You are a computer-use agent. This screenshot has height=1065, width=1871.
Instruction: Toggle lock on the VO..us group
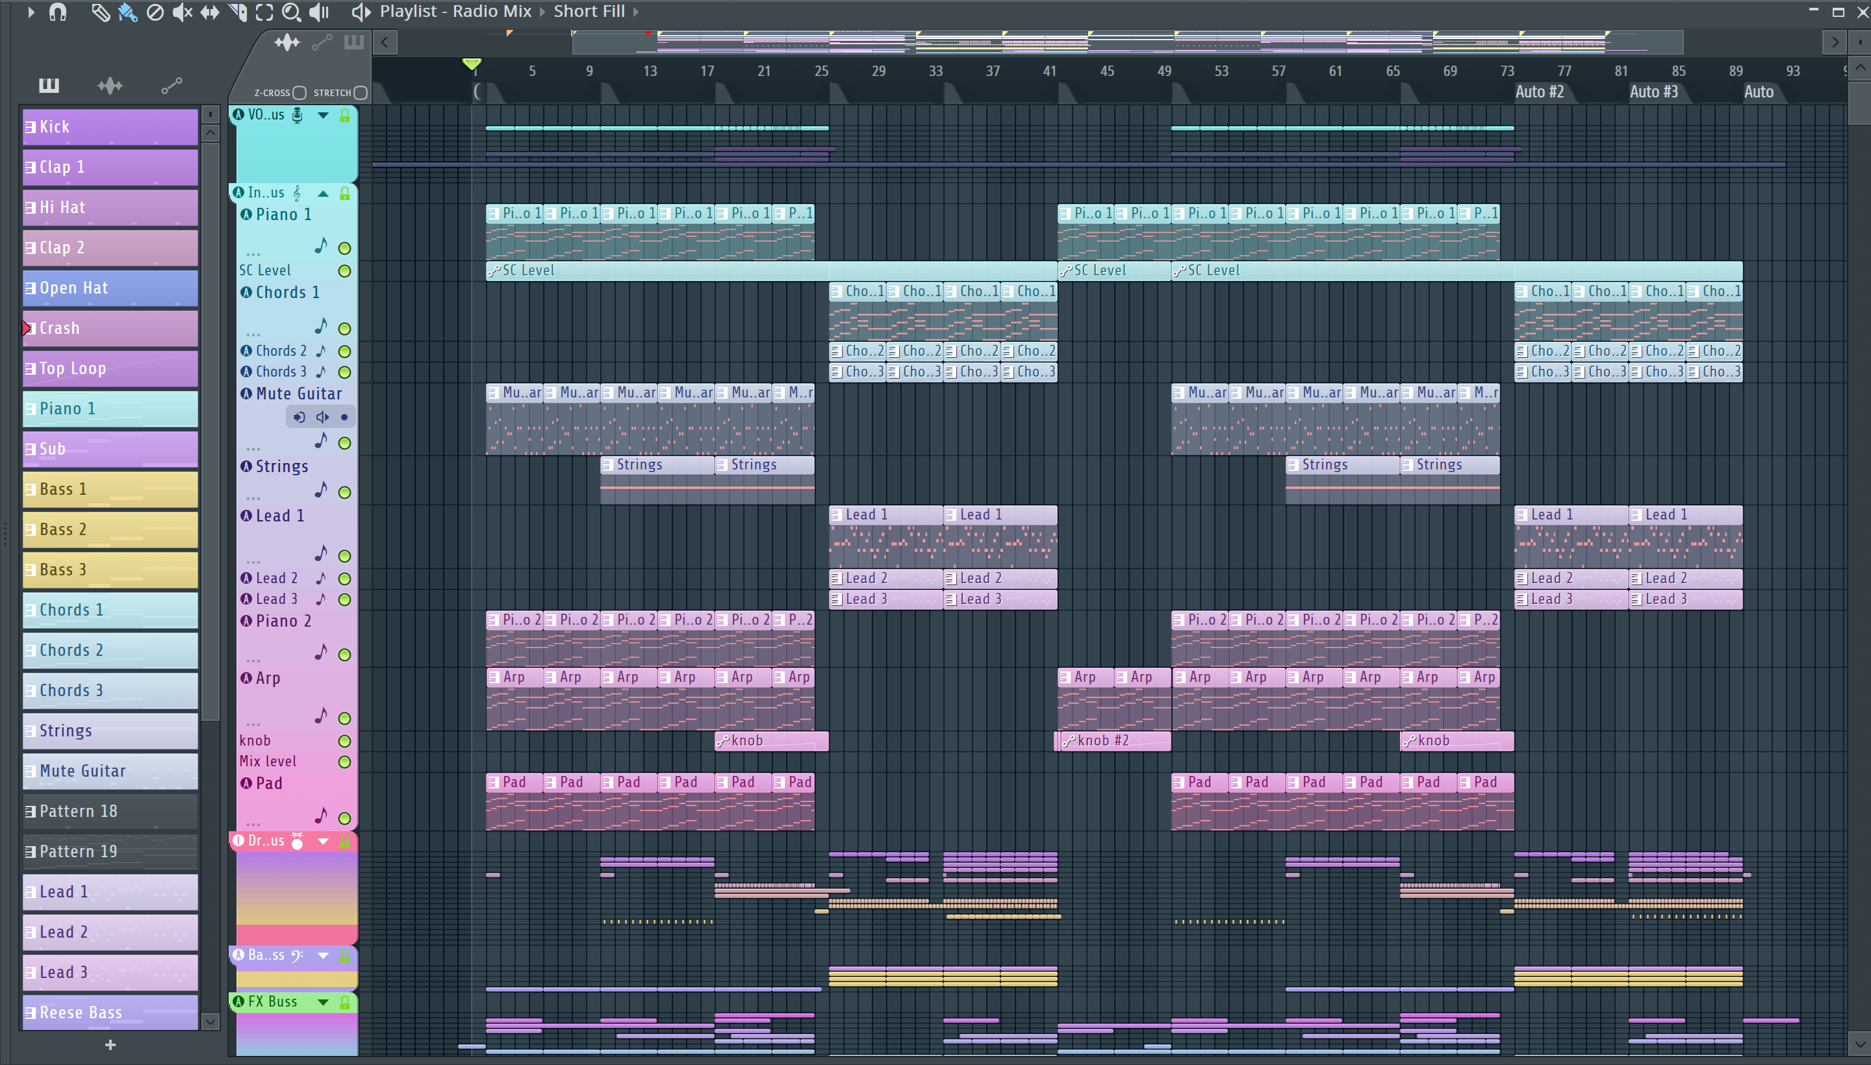(344, 115)
